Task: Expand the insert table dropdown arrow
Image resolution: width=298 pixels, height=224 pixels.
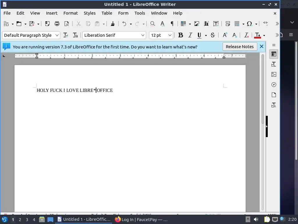Action: coord(190,24)
